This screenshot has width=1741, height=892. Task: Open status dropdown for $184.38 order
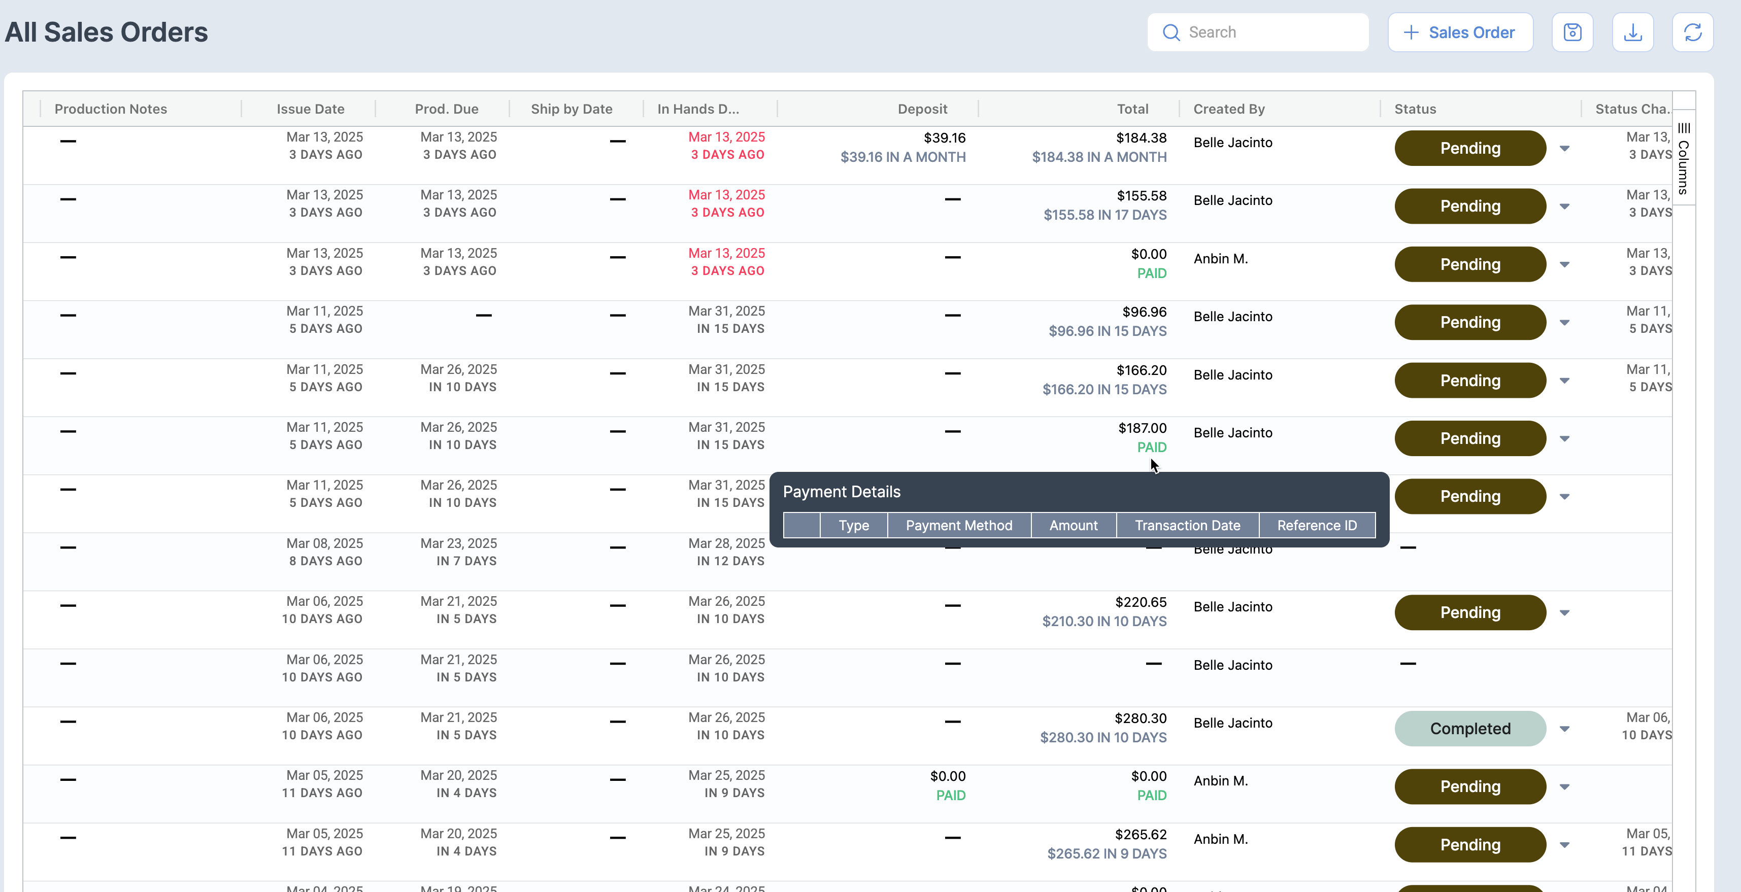[x=1564, y=149]
